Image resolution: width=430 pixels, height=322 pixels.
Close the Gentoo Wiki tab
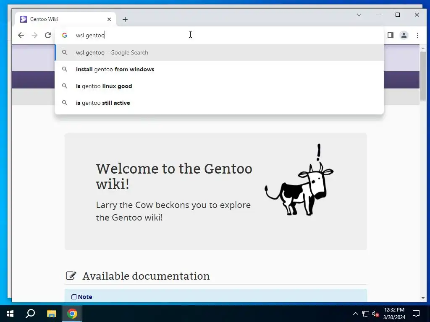[x=109, y=19]
